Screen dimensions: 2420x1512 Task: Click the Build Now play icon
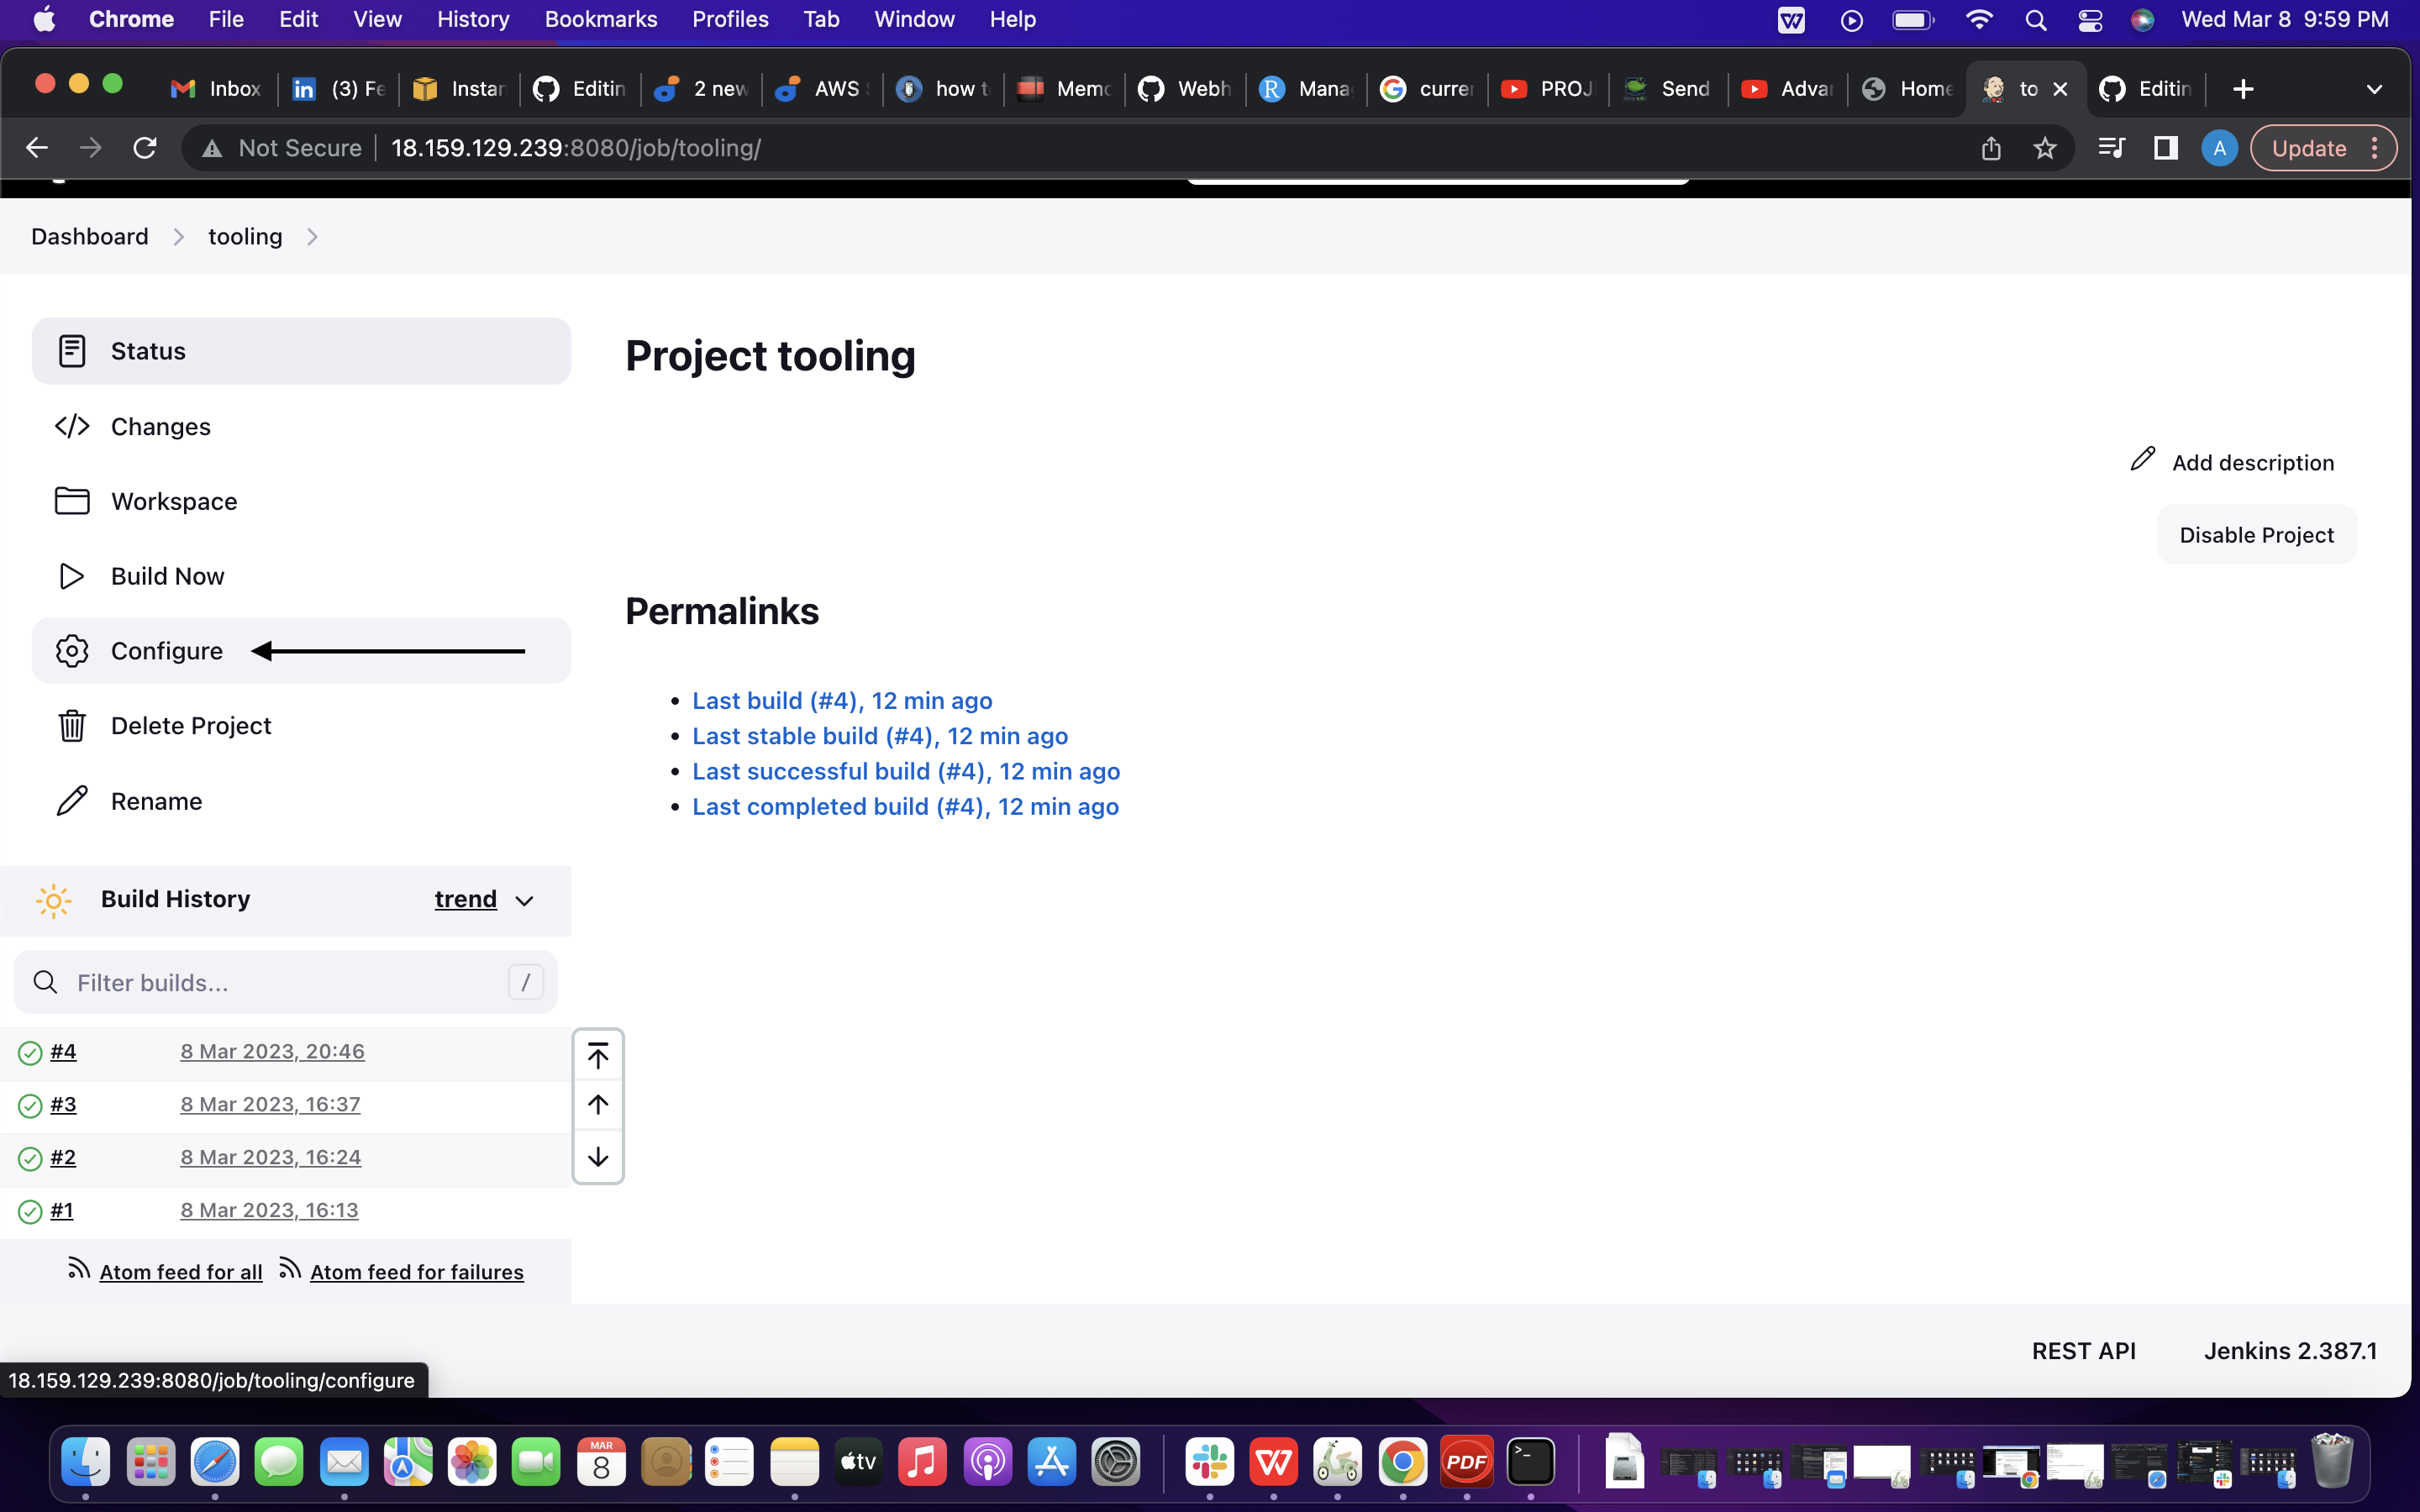click(72, 576)
